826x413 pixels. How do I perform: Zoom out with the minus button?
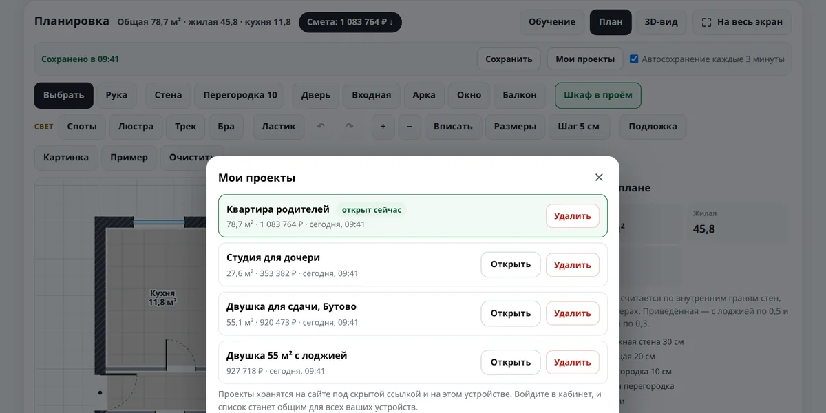coord(410,127)
